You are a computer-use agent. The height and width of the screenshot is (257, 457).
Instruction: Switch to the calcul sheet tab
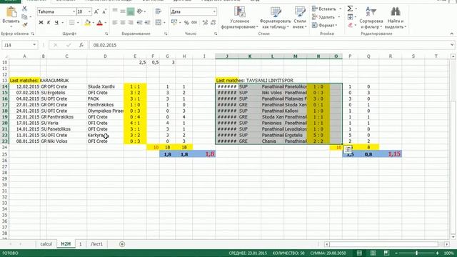click(x=46, y=244)
